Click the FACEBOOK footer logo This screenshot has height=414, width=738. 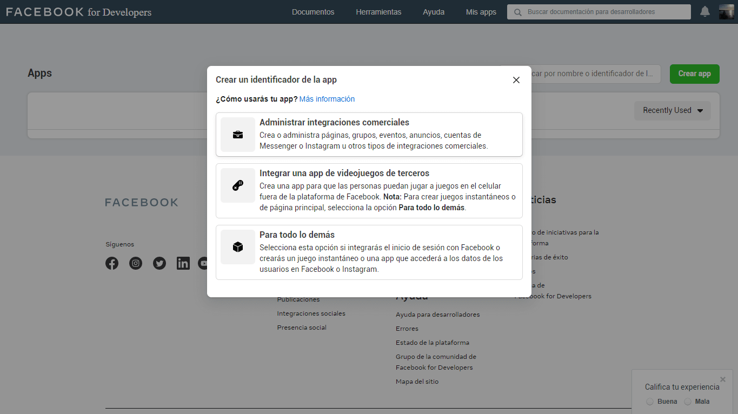142,202
